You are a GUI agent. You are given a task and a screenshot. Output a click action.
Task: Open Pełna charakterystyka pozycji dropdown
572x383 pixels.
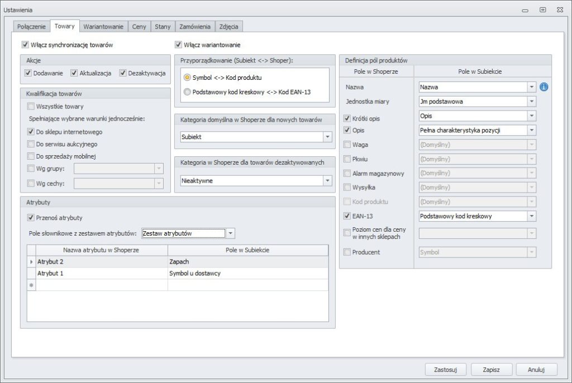pos(532,130)
